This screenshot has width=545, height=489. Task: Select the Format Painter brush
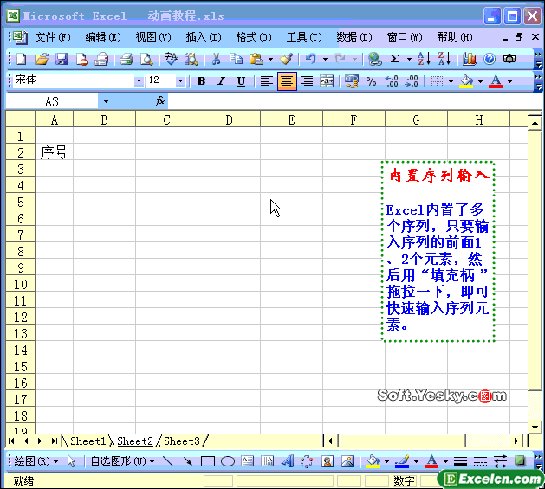pos(287,59)
